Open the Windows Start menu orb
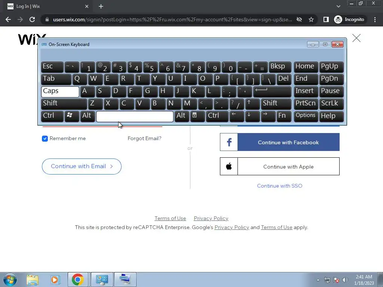Image resolution: width=383 pixels, height=287 pixels. (10, 280)
